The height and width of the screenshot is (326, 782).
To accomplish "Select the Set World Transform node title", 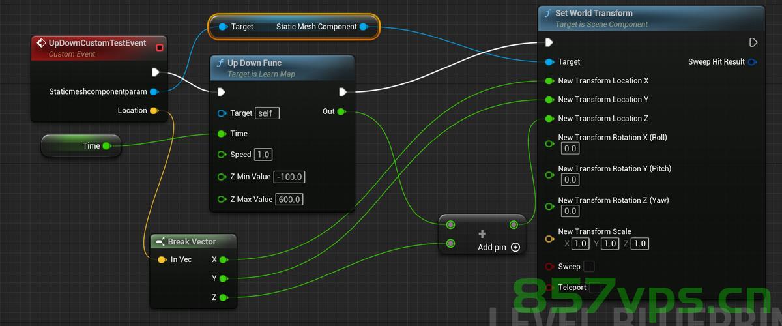I will pyautogui.click(x=594, y=13).
